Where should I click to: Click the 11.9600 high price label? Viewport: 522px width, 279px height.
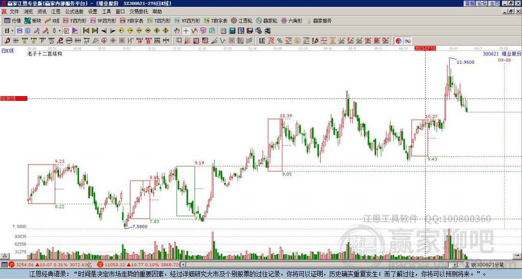click(465, 62)
